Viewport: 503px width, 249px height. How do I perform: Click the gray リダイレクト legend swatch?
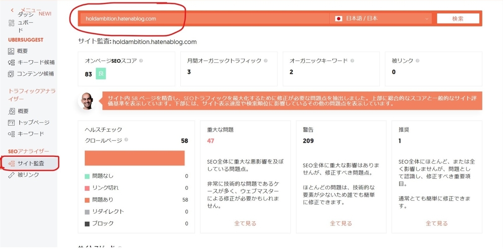(87, 212)
